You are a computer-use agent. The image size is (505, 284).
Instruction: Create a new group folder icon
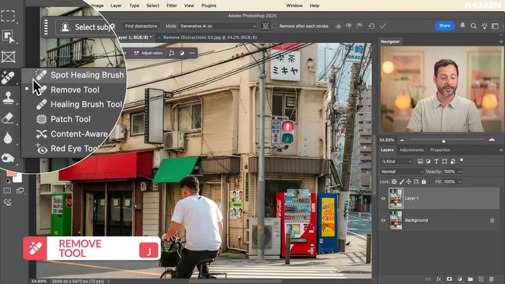(x=470, y=279)
